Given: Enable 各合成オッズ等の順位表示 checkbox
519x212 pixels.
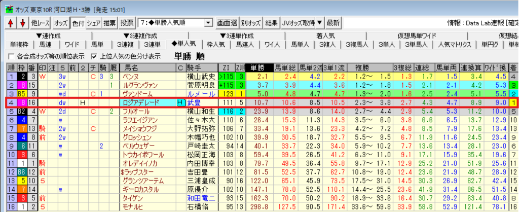Looking at the screenshot, I should tap(11, 56).
